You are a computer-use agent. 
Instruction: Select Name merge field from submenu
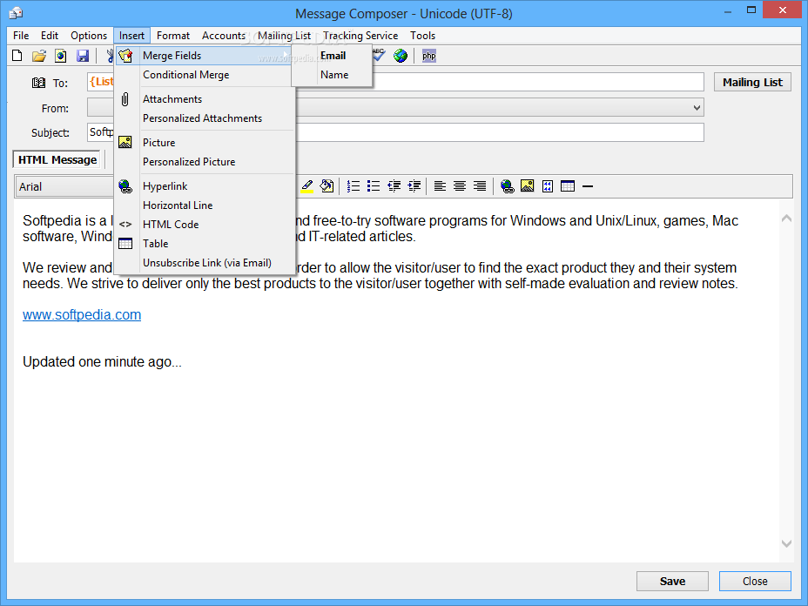pos(333,75)
